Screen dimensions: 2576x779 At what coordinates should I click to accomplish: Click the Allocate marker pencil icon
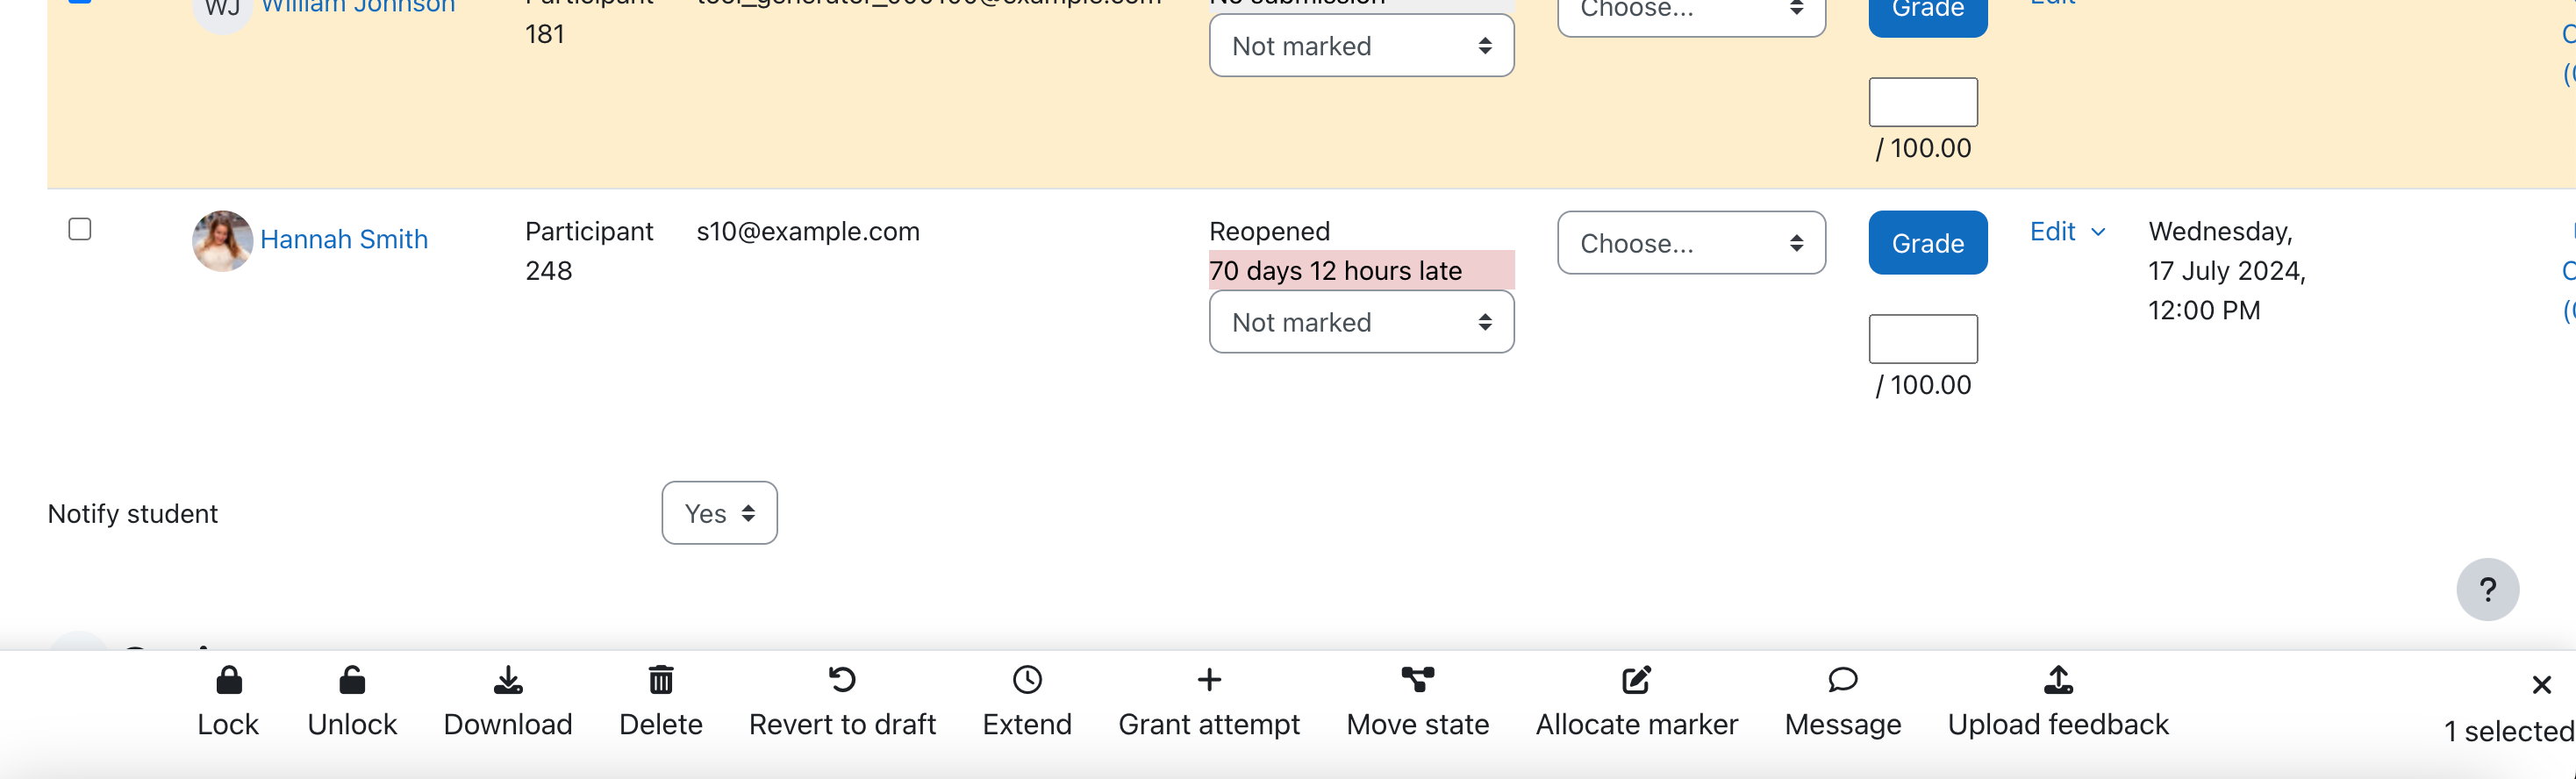point(1636,681)
